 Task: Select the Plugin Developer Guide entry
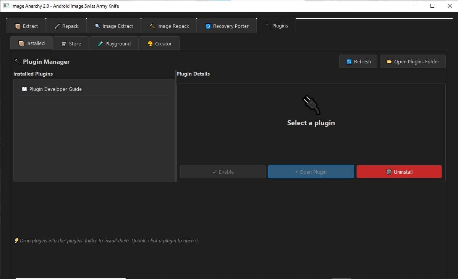(x=56, y=89)
